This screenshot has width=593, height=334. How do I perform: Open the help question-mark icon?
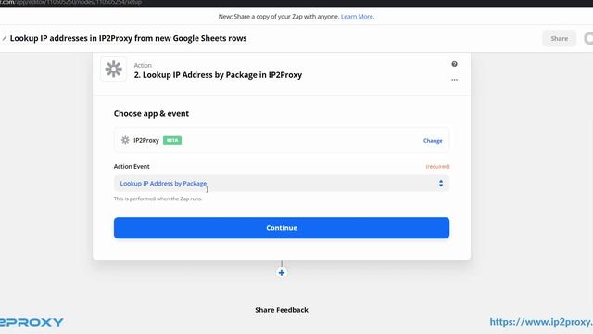[454, 64]
